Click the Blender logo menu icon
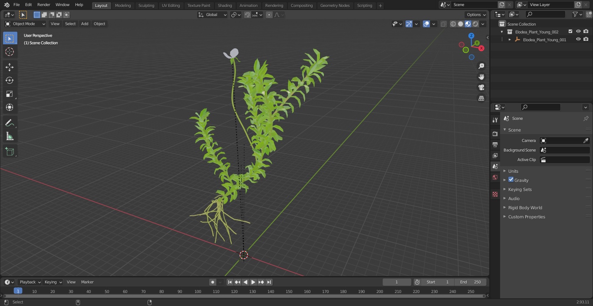This screenshot has width=593, height=306. (7, 5)
